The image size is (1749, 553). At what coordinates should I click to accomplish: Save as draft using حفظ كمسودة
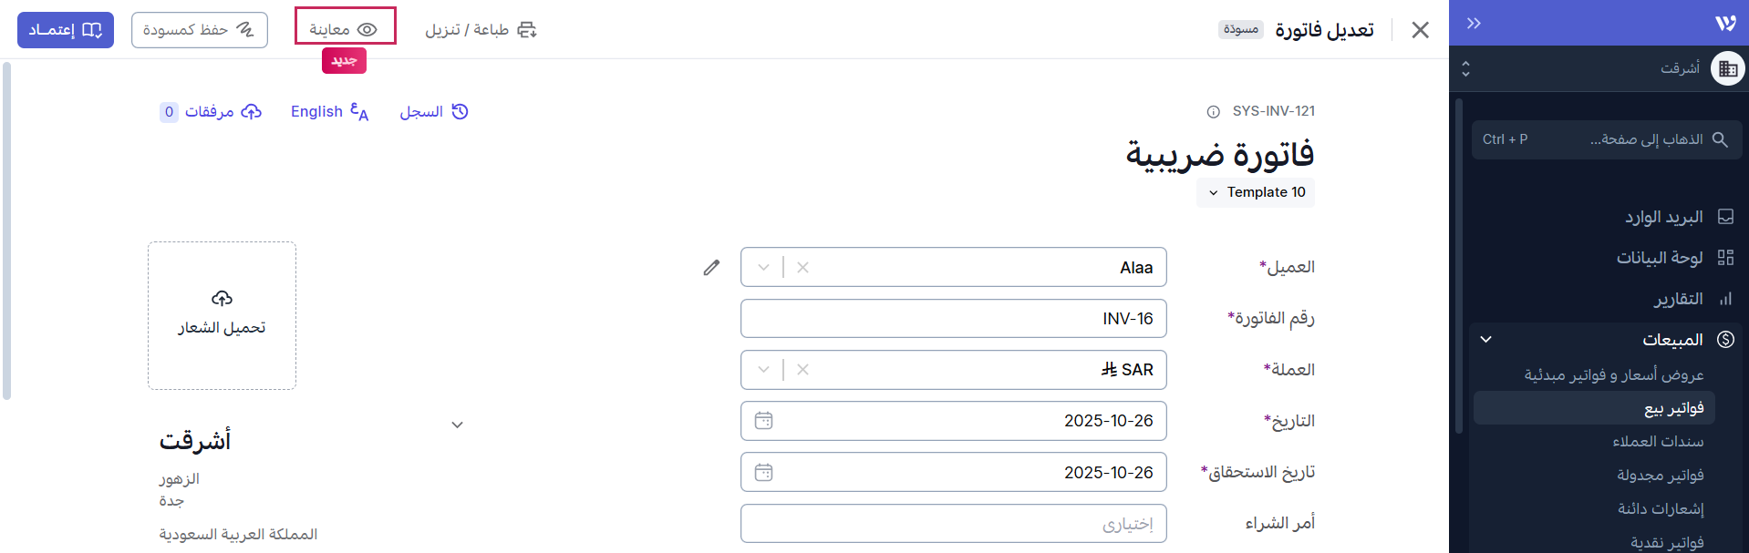pos(199,30)
